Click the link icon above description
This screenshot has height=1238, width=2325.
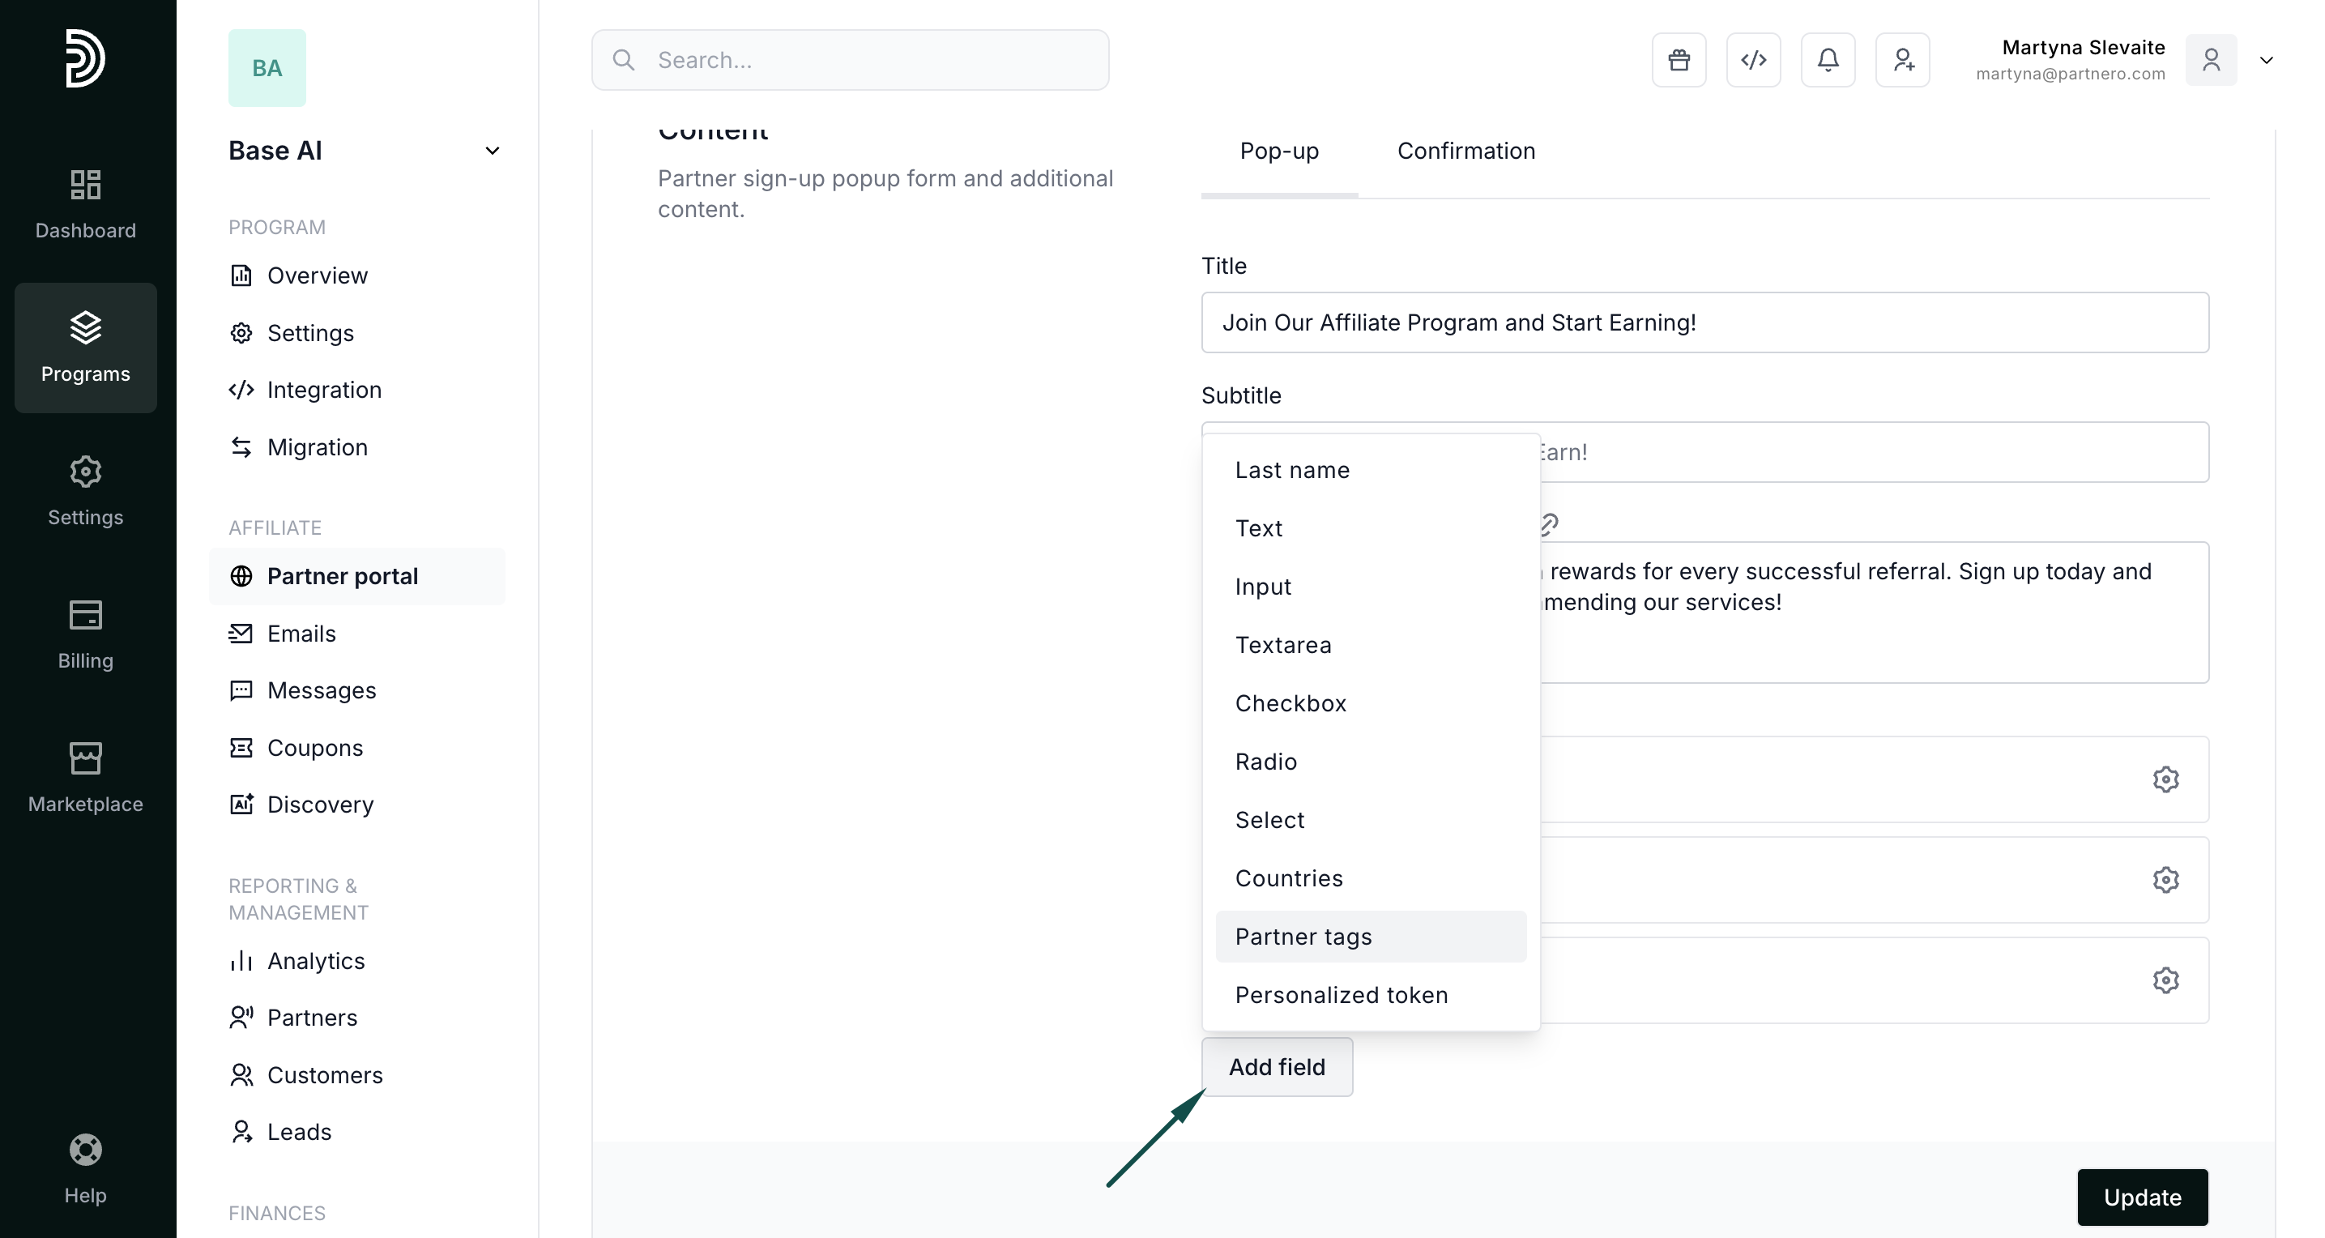coord(1549,525)
